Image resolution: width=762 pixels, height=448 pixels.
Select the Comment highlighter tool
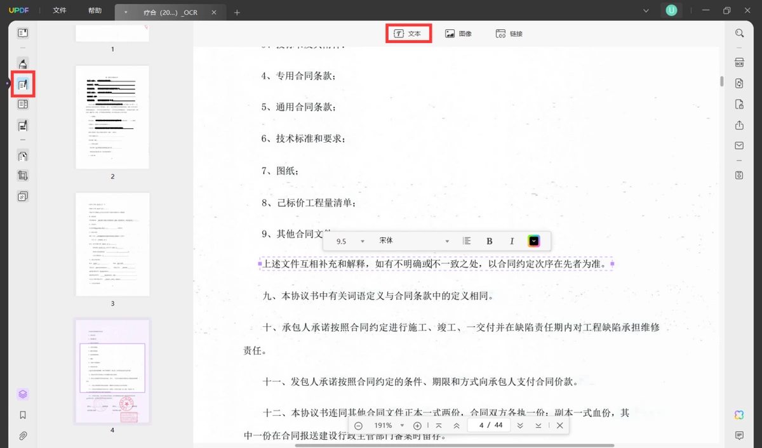23,63
